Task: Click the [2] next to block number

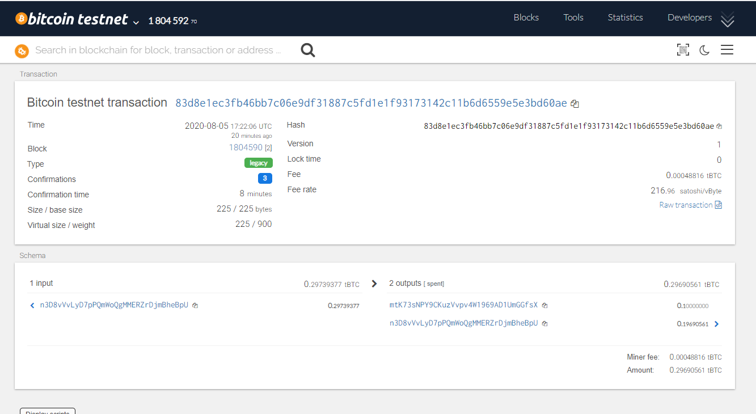Action: tap(268, 148)
